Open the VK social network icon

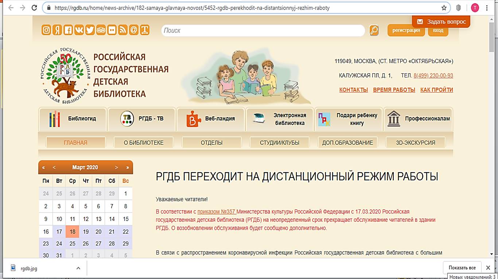(x=79, y=30)
